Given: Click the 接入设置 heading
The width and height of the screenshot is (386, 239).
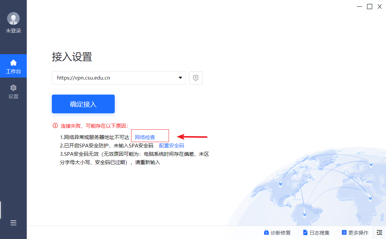Looking at the screenshot, I should click(x=72, y=57).
